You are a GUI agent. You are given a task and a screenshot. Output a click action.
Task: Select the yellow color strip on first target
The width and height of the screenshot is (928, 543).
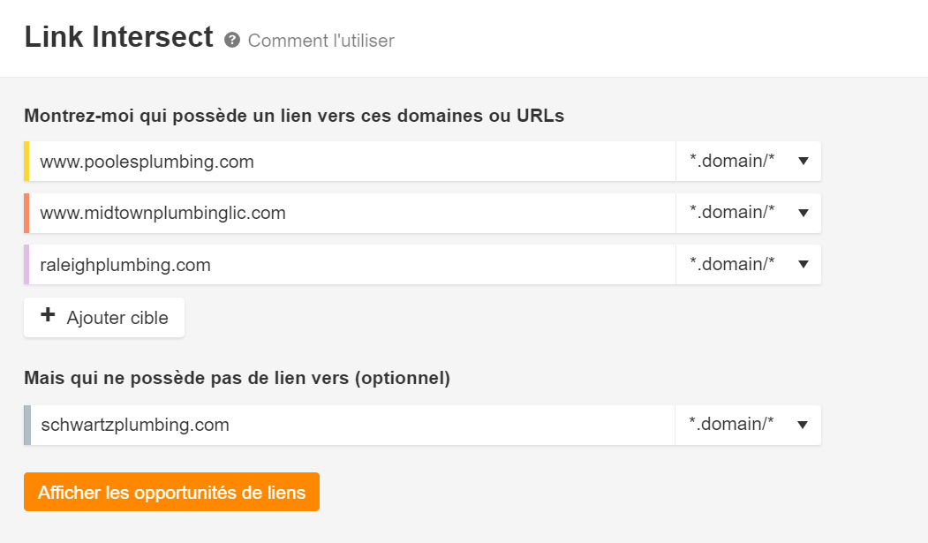point(26,161)
